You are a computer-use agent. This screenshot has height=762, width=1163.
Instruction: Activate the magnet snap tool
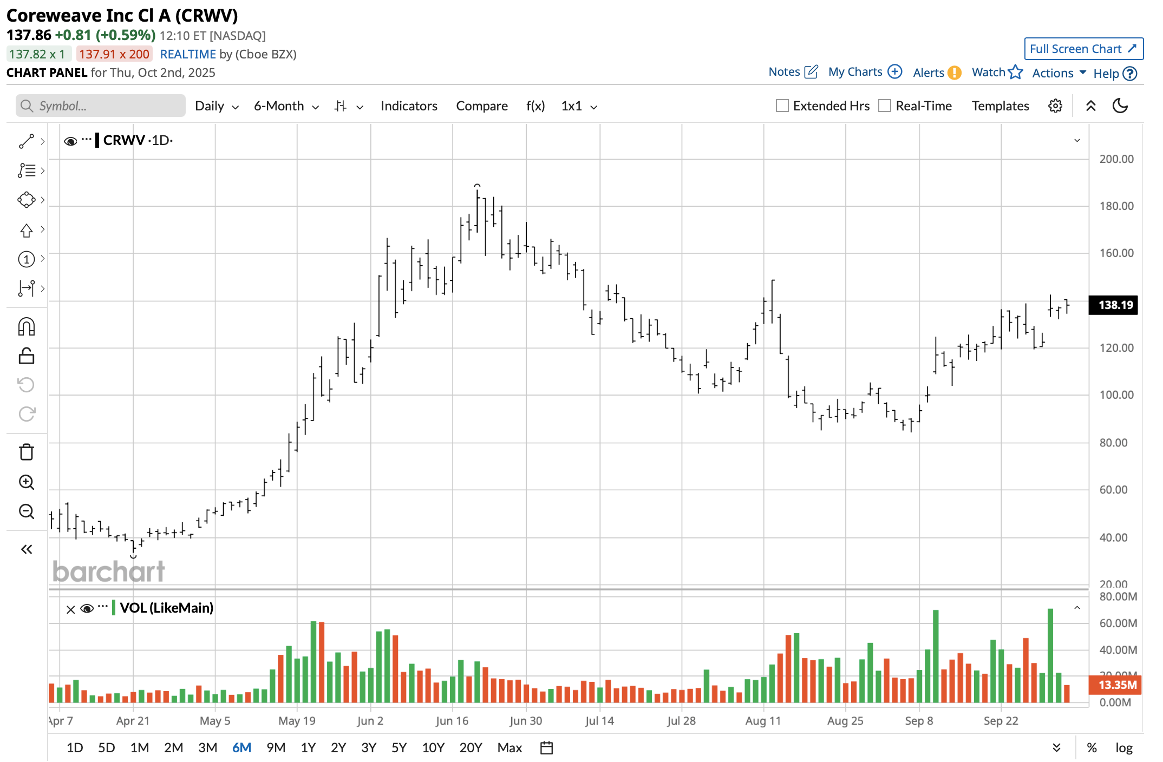pos(26,327)
